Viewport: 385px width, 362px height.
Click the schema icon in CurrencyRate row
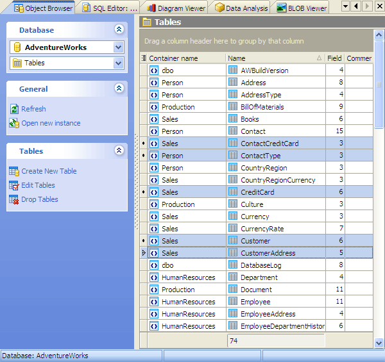(x=154, y=229)
